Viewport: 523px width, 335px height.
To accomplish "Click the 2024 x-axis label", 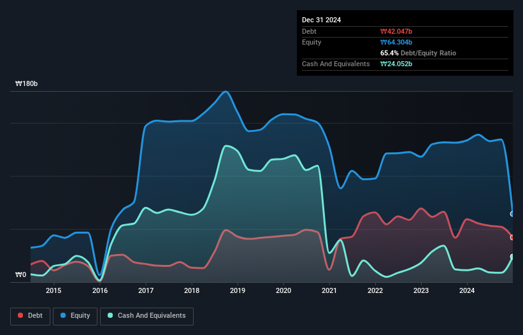I will point(467,290).
